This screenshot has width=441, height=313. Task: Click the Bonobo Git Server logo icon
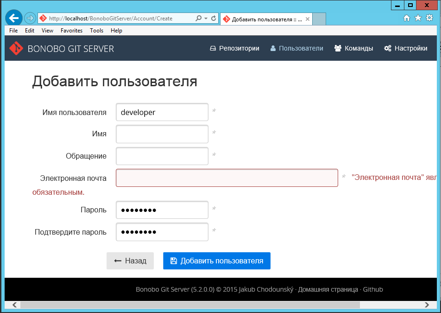click(16, 48)
